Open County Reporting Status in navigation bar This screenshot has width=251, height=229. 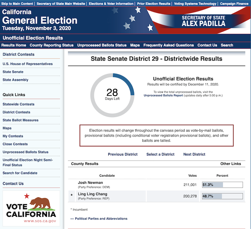(52, 45)
